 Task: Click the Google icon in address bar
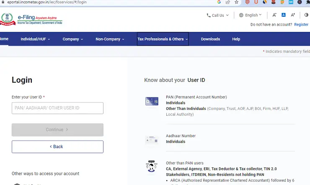pyautogui.click(x=219, y=2)
